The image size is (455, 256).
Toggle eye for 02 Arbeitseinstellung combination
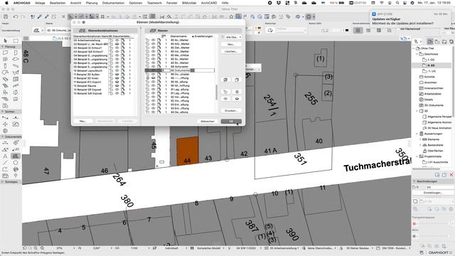click(117, 41)
